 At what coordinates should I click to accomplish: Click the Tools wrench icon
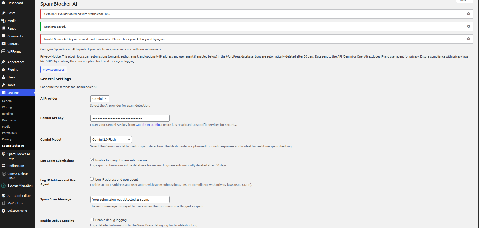pyautogui.click(x=3, y=85)
